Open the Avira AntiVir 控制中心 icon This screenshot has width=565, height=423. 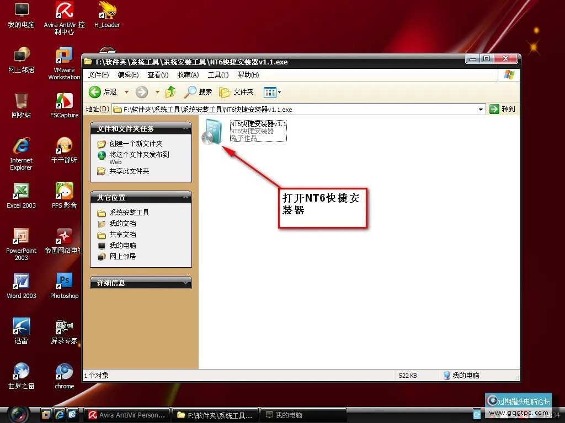[64, 11]
